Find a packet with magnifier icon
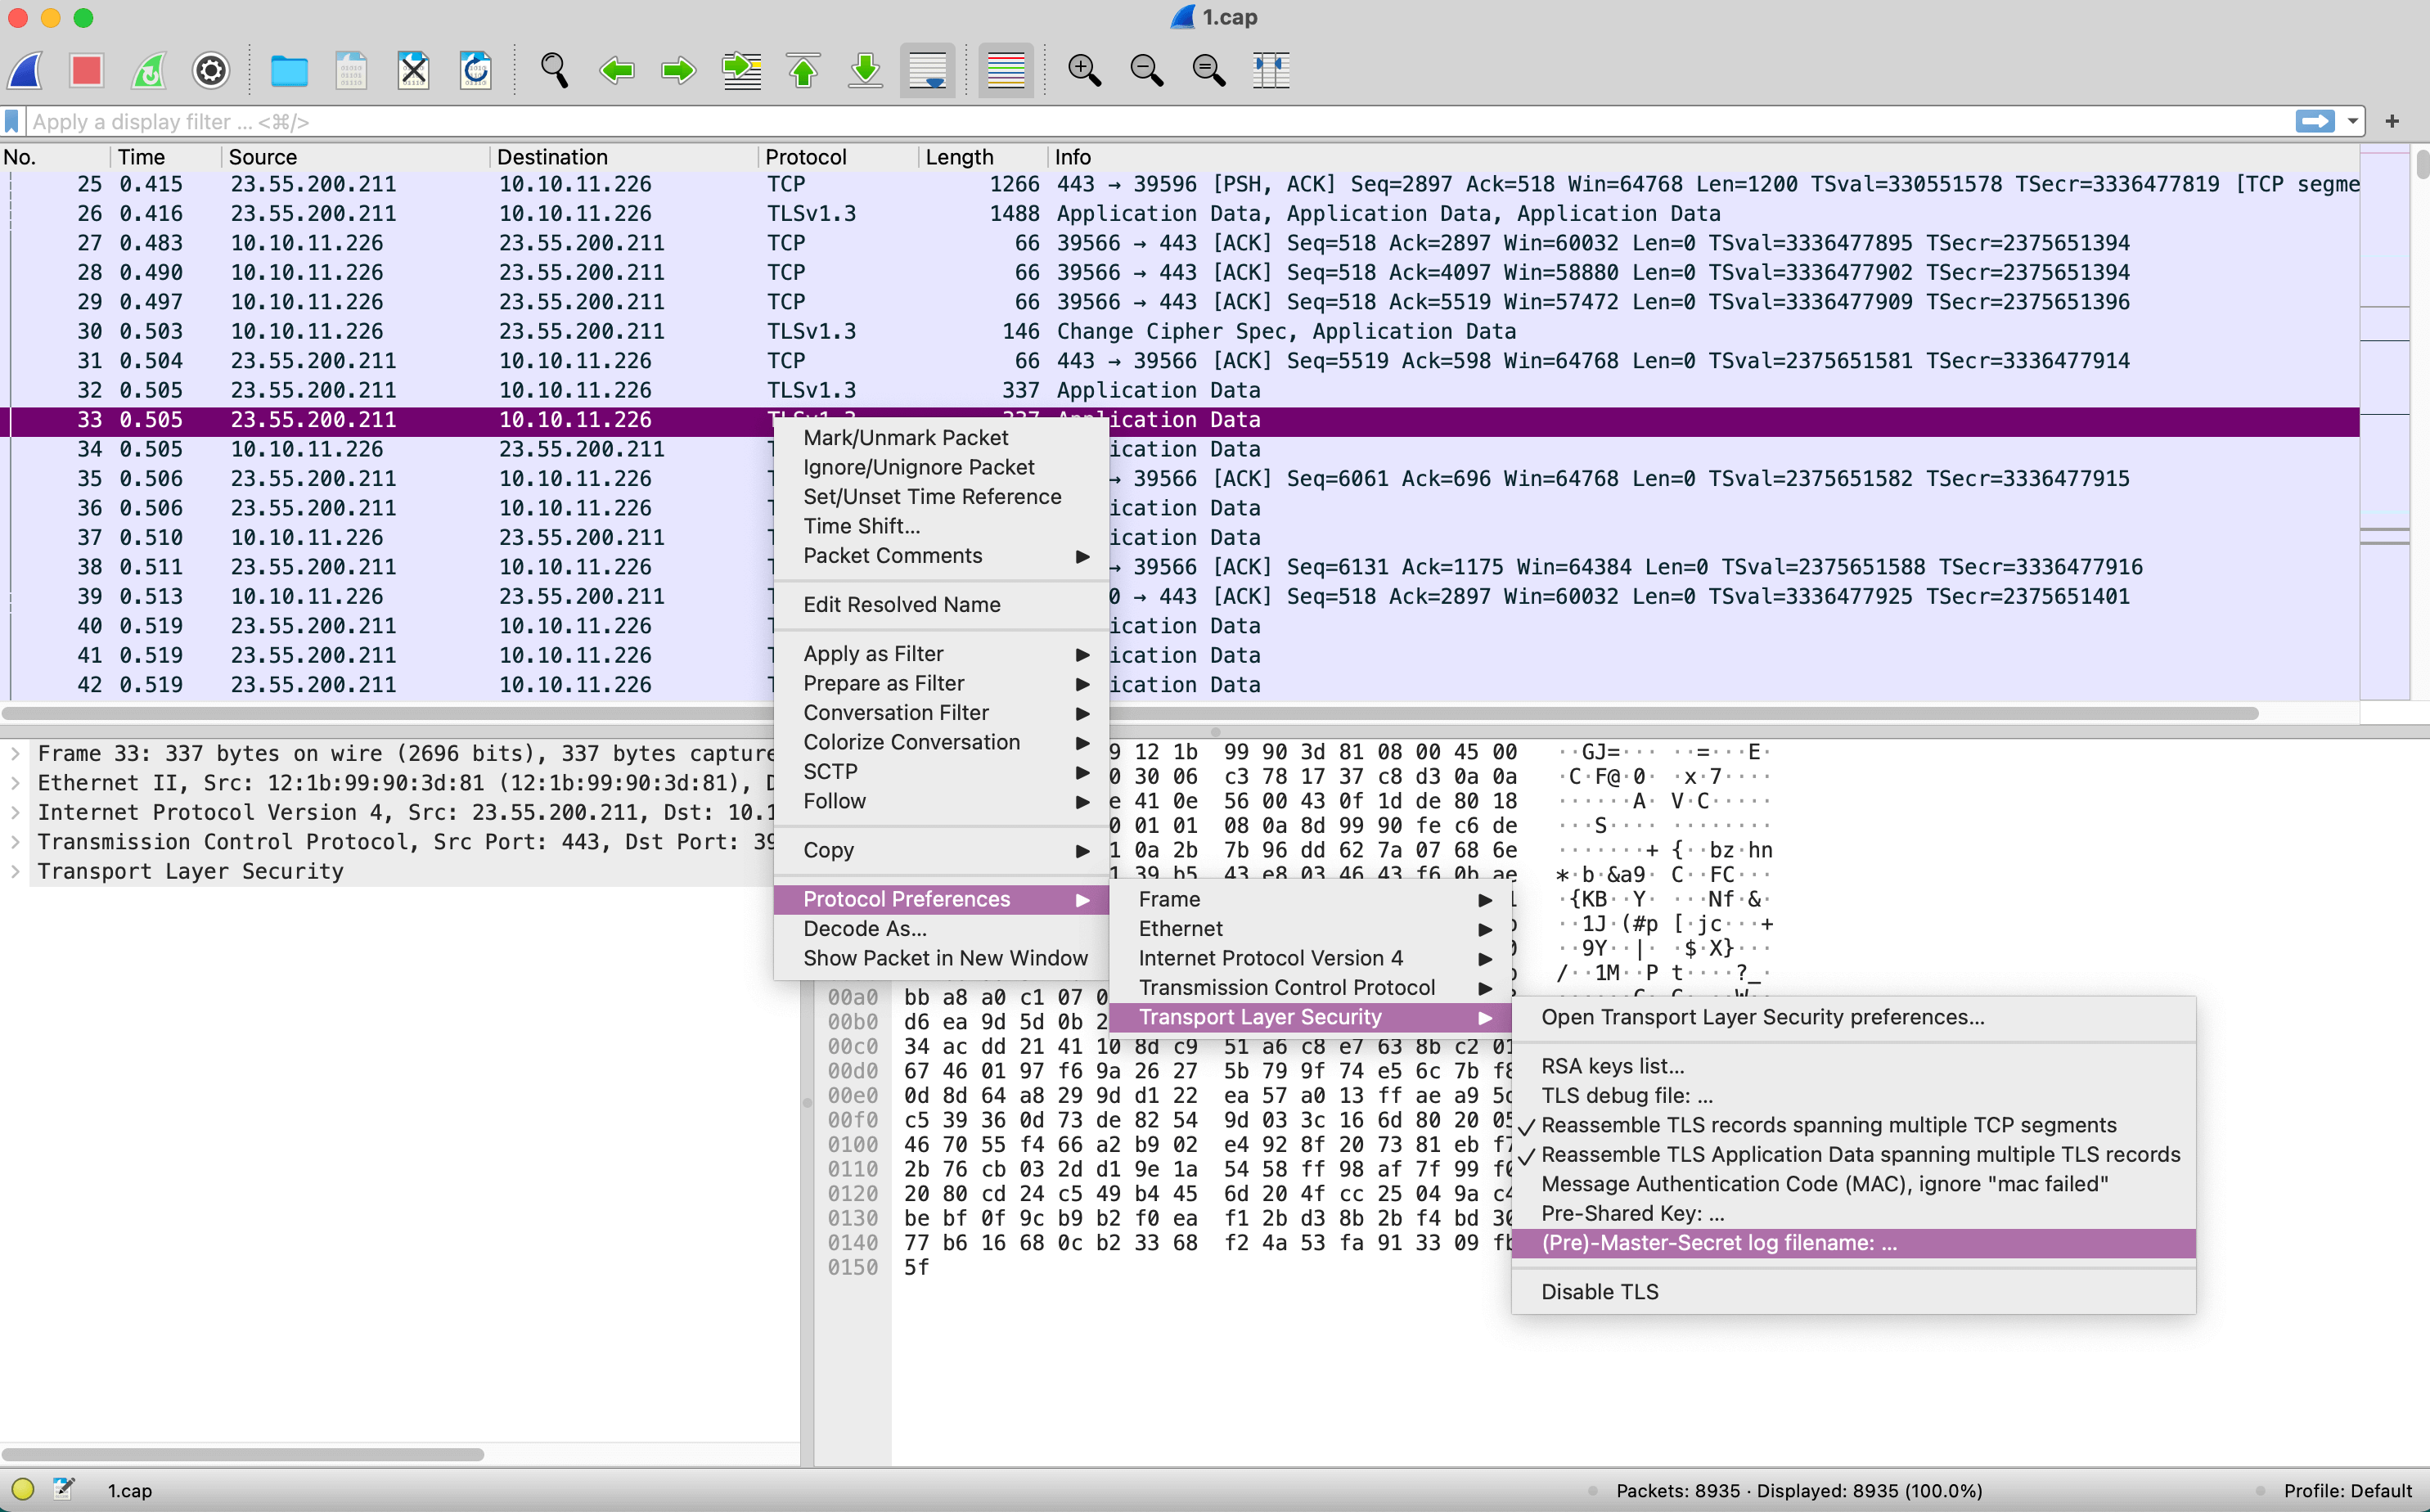 [x=554, y=71]
